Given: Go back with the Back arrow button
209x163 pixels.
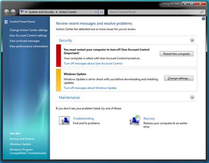Looking at the screenshot, I should pyautogui.click(x=6, y=12).
